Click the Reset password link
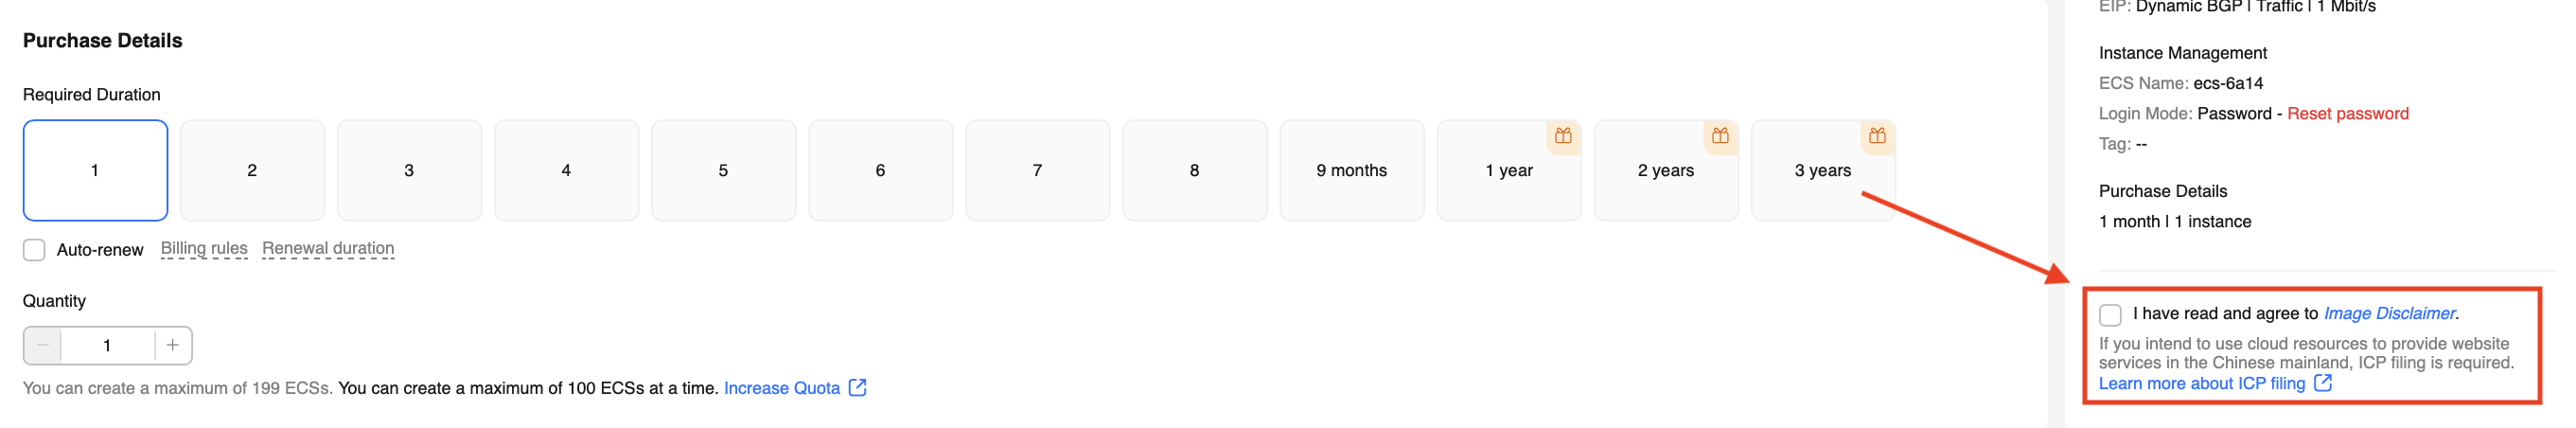 2347,113
